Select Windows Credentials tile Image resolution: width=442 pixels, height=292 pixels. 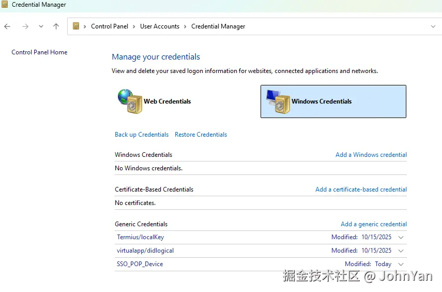[x=333, y=101]
